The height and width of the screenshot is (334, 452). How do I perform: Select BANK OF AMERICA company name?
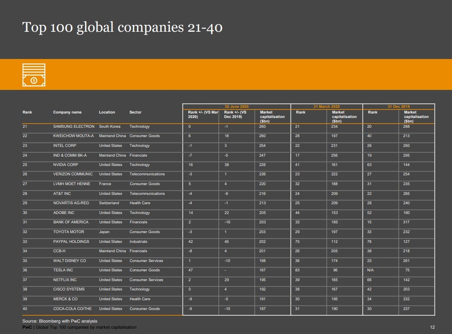coord(71,222)
